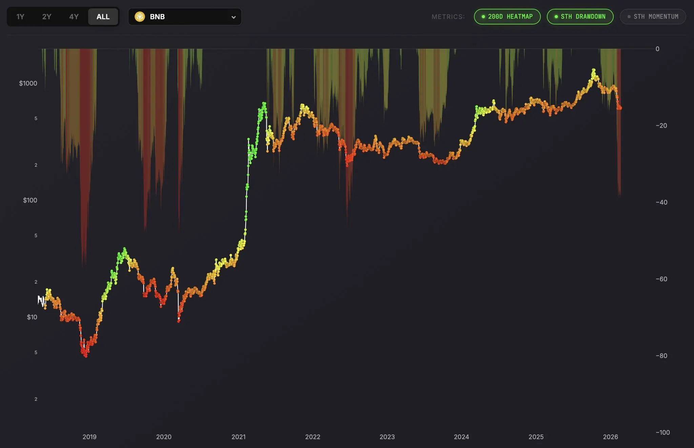Click the $1000 price axis label
The height and width of the screenshot is (448, 694).
pyautogui.click(x=28, y=82)
